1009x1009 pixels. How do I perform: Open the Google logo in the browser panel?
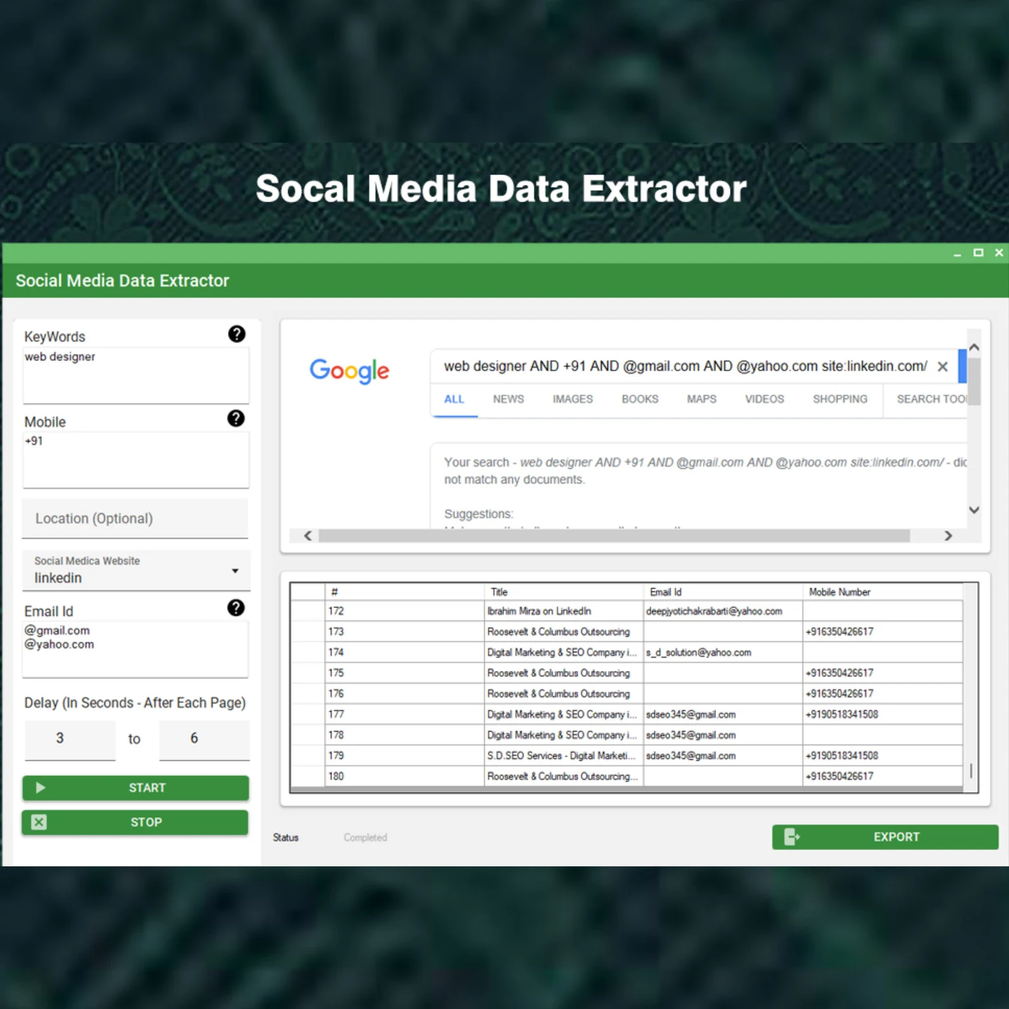349,370
